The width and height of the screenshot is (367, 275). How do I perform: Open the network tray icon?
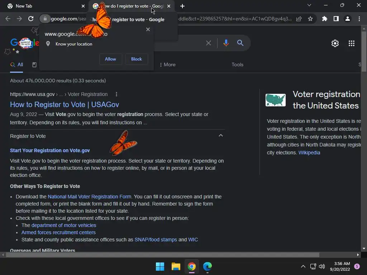click(x=313, y=266)
